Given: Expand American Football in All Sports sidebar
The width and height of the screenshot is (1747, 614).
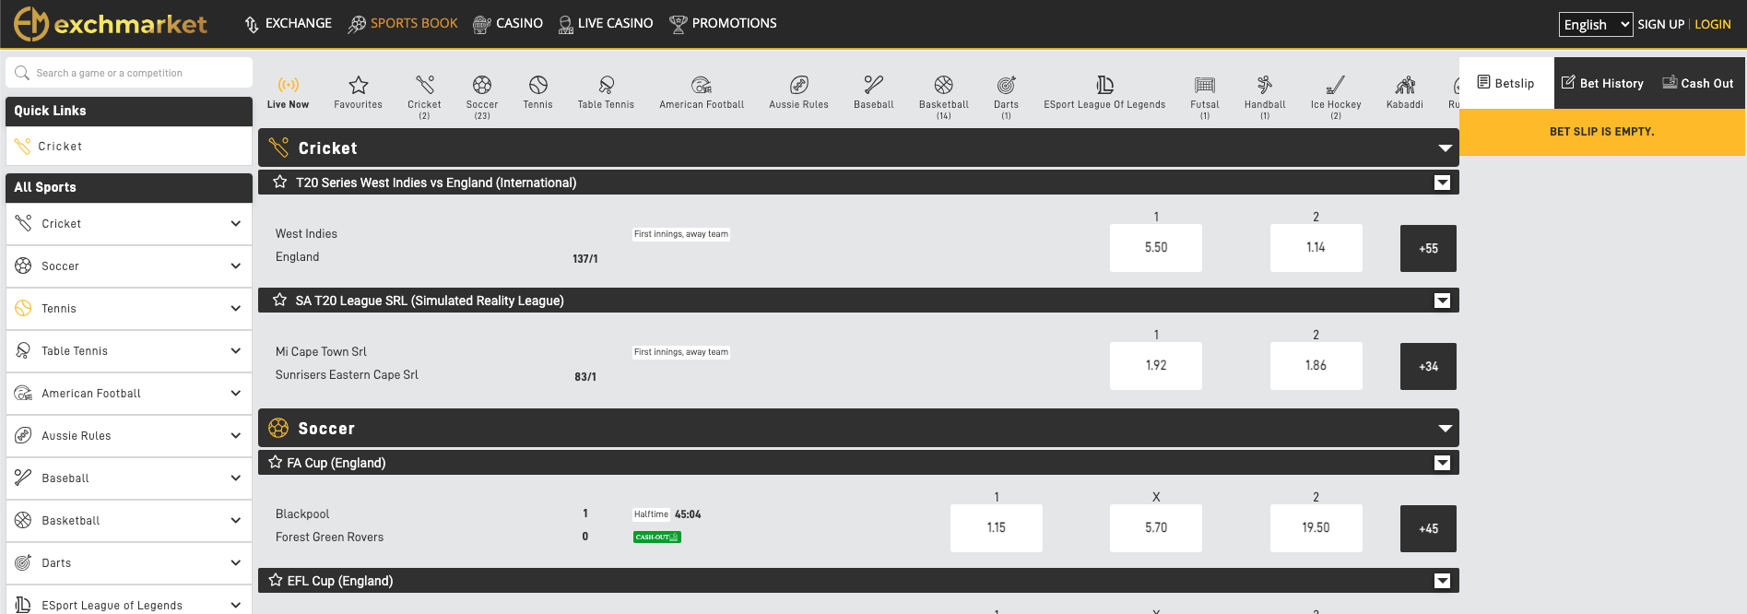Looking at the screenshot, I should (236, 393).
